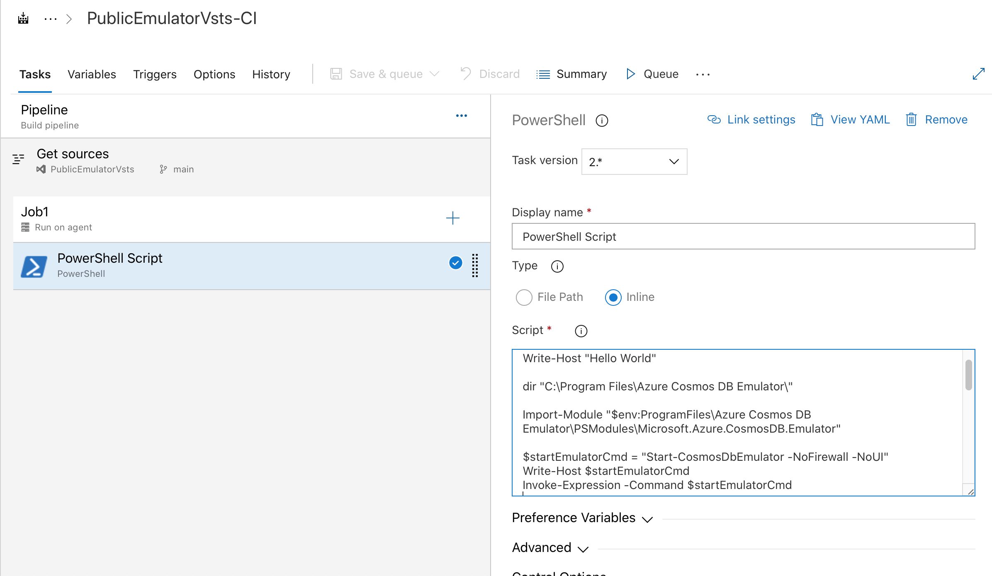
Task: Select the File Path radio button
Action: pyautogui.click(x=524, y=297)
